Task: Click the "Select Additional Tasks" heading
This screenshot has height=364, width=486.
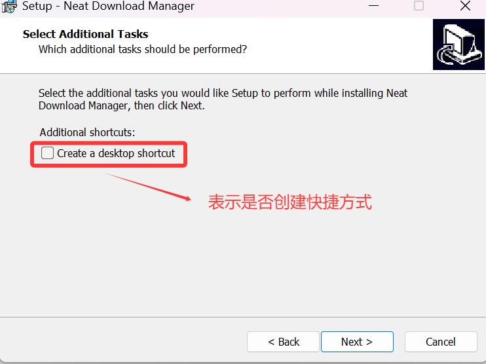Action: click(86, 34)
